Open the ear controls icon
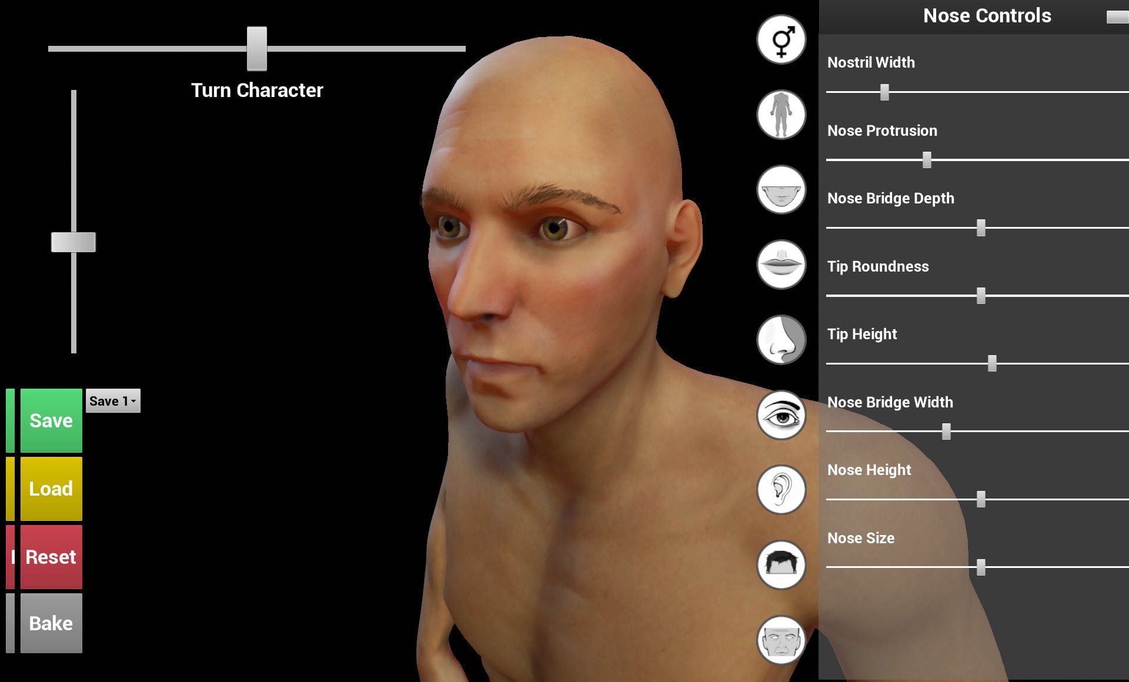Screen dimensions: 1129x682 click(x=781, y=490)
